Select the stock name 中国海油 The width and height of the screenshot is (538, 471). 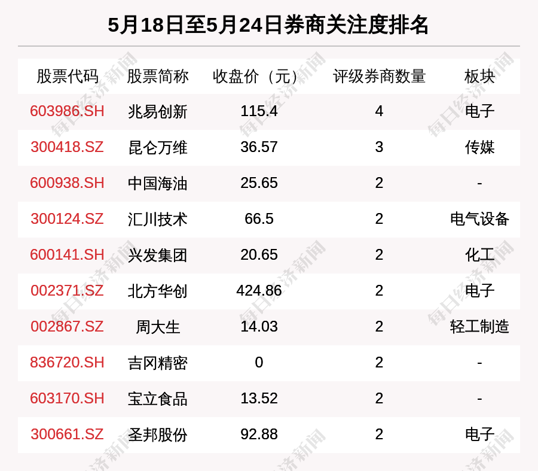(157, 184)
